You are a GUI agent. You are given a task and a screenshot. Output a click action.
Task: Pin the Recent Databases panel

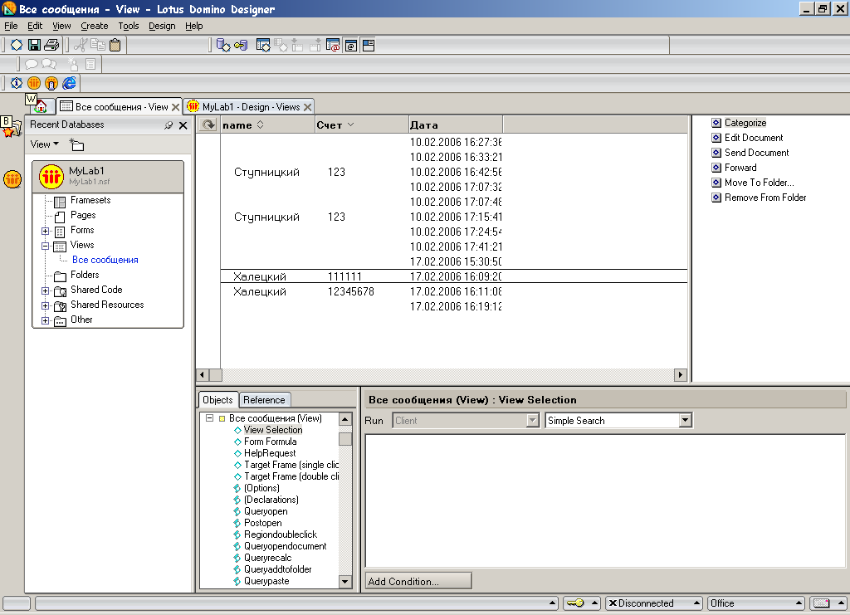click(169, 125)
